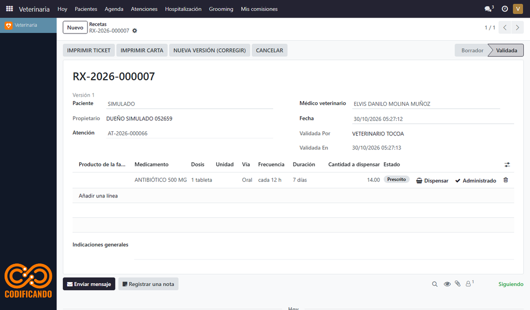The image size is (530, 310).
Task: Open the Grooming menu
Action: [221, 9]
